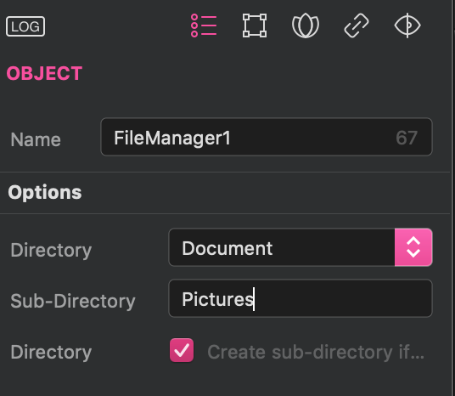Click the FileManager1 name input field

(x=267, y=137)
